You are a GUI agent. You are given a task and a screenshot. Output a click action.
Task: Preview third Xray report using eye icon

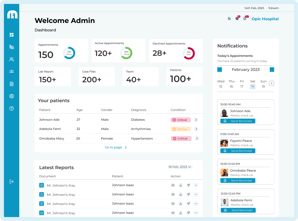click(x=173, y=204)
